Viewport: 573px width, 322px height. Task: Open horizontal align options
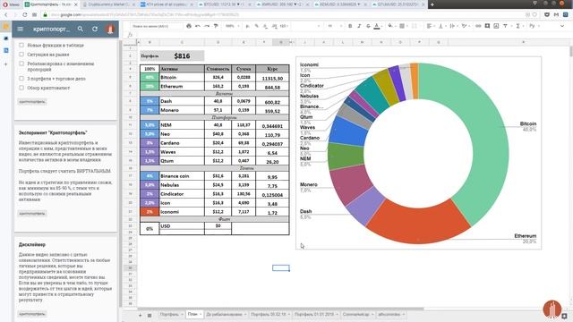click(430, 26)
